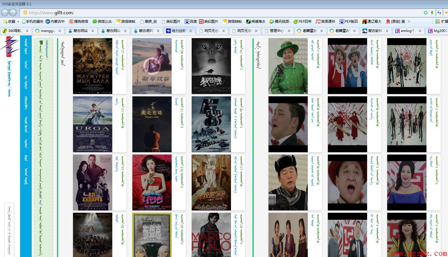This screenshot has width=448, height=257.
Task: Open the 布鲁克 Brook Steppe poster
Action: pyautogui.click(x=152, y=235)
